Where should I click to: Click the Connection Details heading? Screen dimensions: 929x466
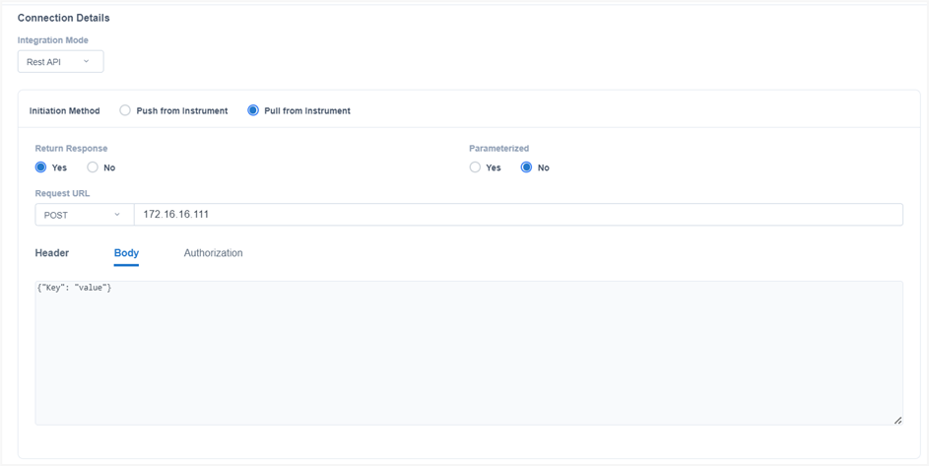point(63,18)
